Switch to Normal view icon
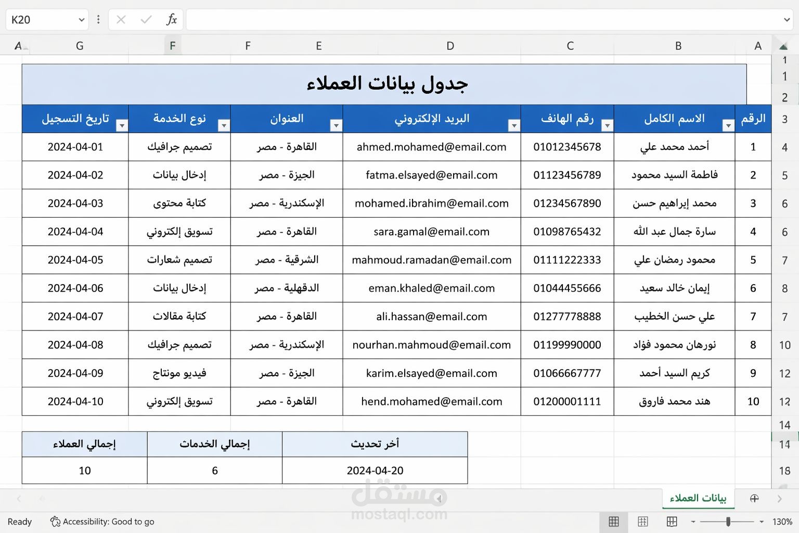Screen dimensions: 799x533 coord(614,522)
